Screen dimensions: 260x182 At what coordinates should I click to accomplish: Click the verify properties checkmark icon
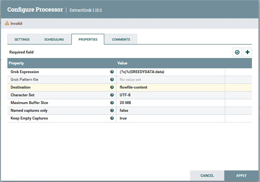(237, 52)
